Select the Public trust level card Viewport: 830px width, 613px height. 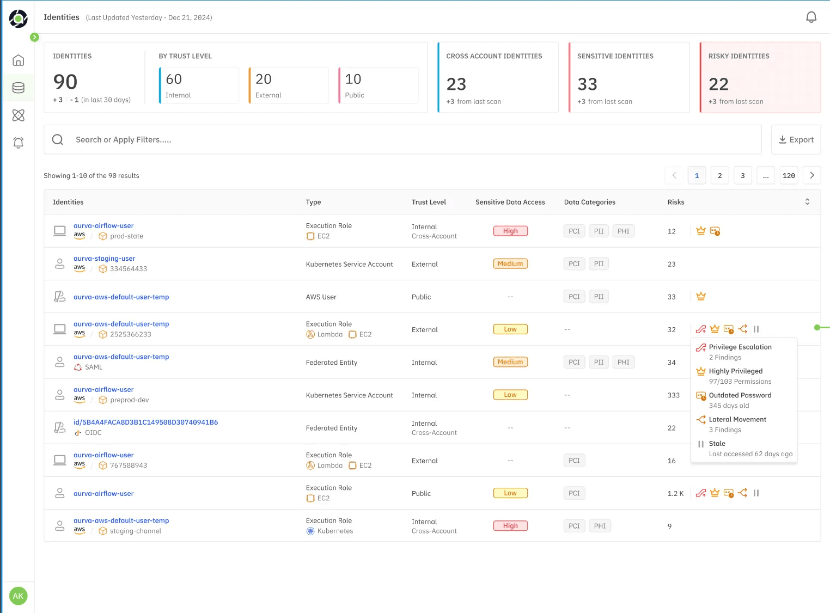pos(379,85)
